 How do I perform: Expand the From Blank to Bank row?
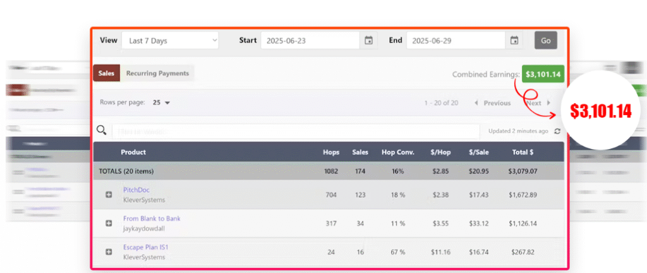pyautogui.click(x=109, y=223)
